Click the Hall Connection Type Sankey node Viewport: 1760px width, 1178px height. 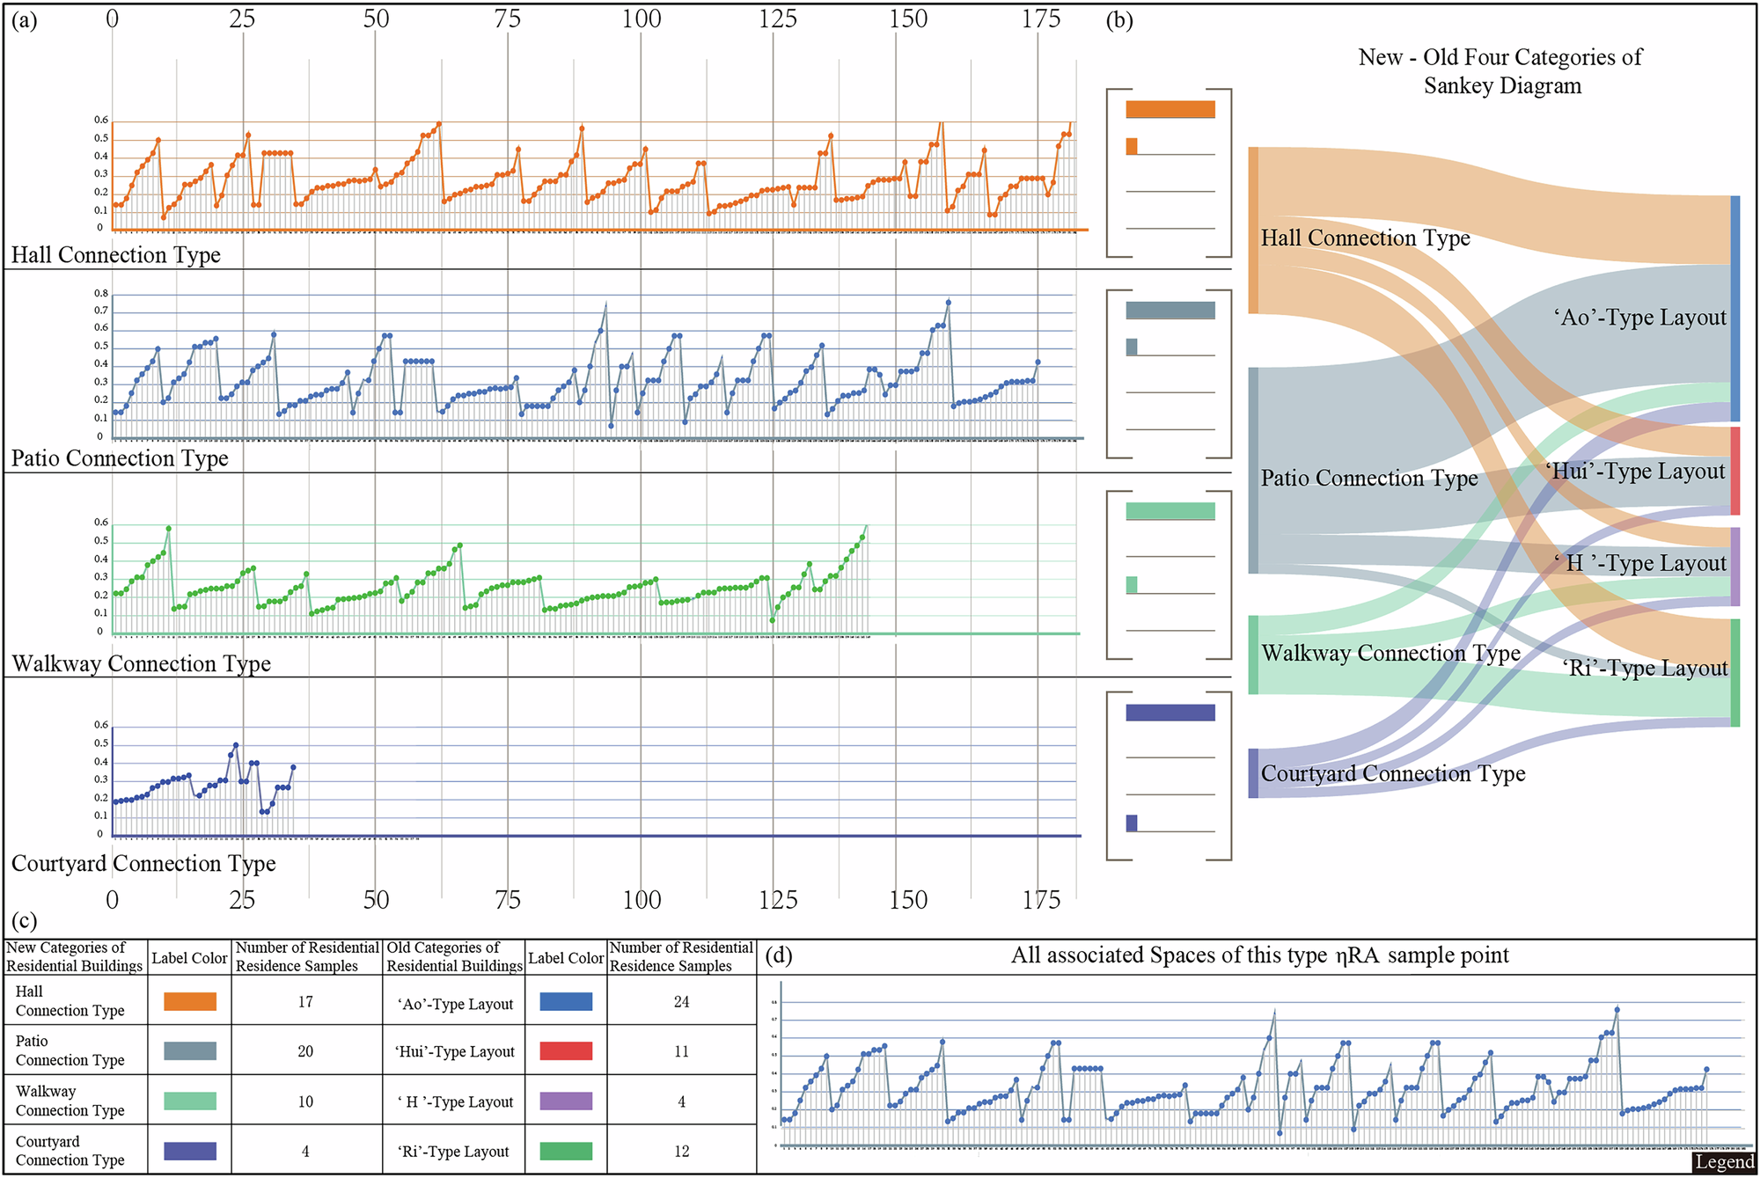click(1365, 238)
